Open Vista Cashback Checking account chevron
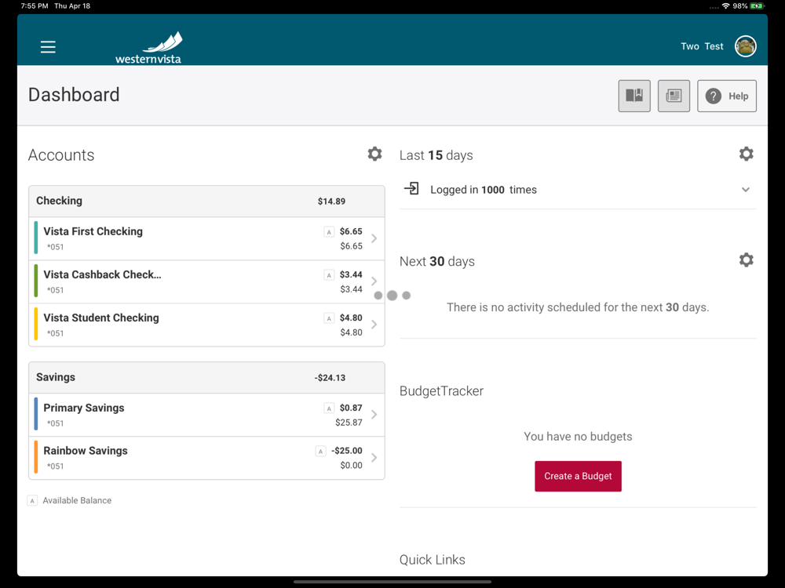Viewport: 785px width, 588px height. [x=374, y=281]
